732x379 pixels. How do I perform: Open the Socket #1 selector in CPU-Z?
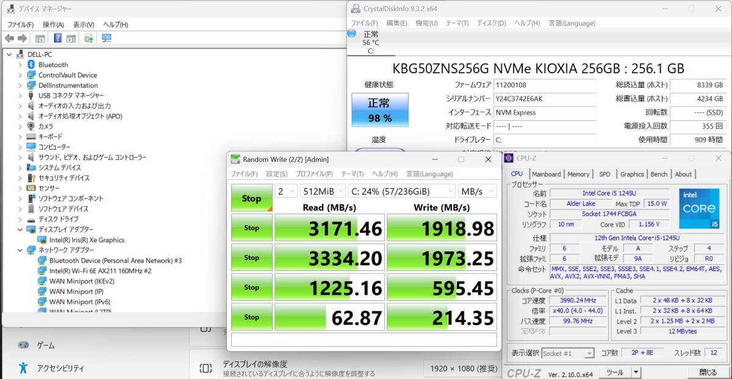click(567, 353)
